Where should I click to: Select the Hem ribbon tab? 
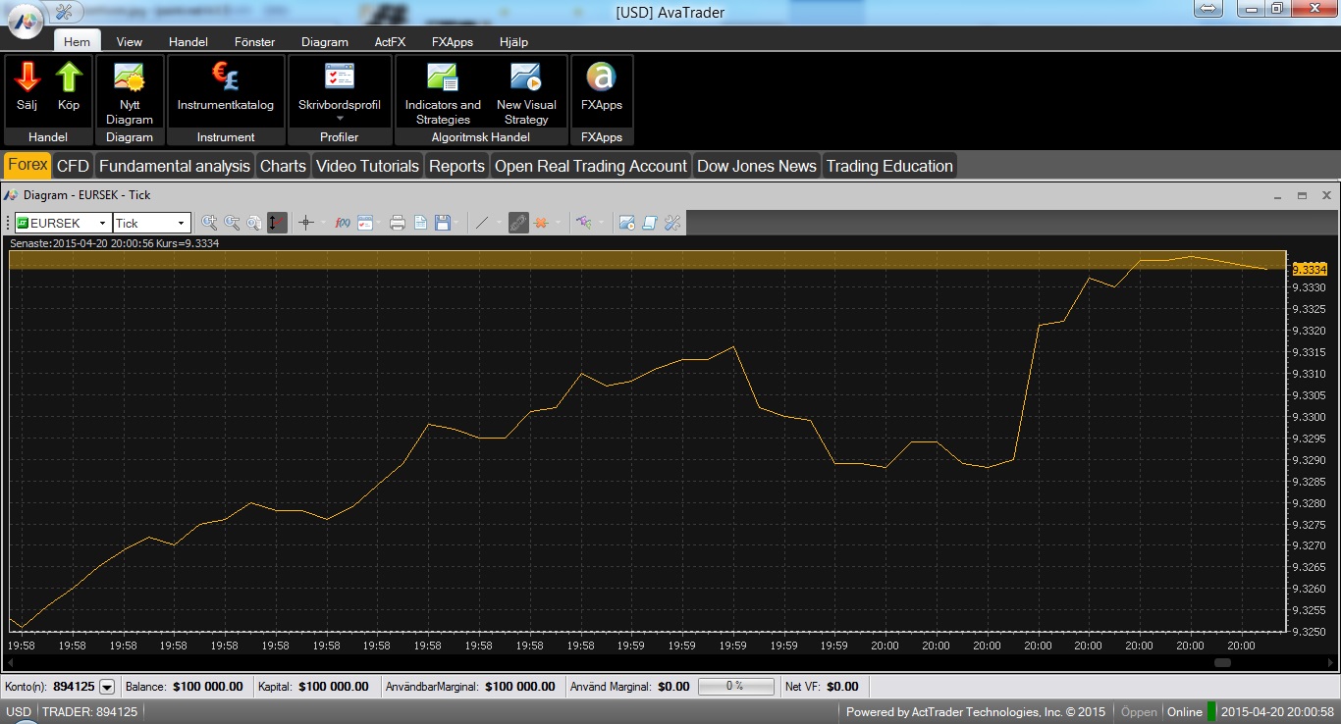click(77, 41)
